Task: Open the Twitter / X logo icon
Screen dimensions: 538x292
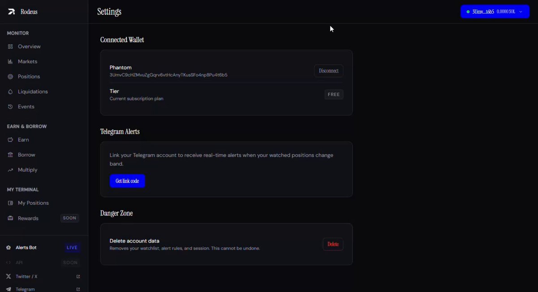Action: [9, 276]
